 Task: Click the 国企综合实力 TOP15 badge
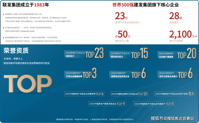129,54
